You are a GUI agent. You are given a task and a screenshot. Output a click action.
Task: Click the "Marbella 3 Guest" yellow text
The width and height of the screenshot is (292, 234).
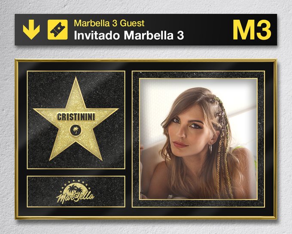(109, 23)
